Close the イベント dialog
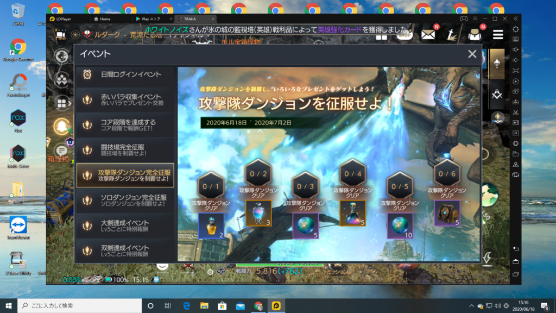The width and height of the screenshot is (556, 313). (x=472, y=54)
